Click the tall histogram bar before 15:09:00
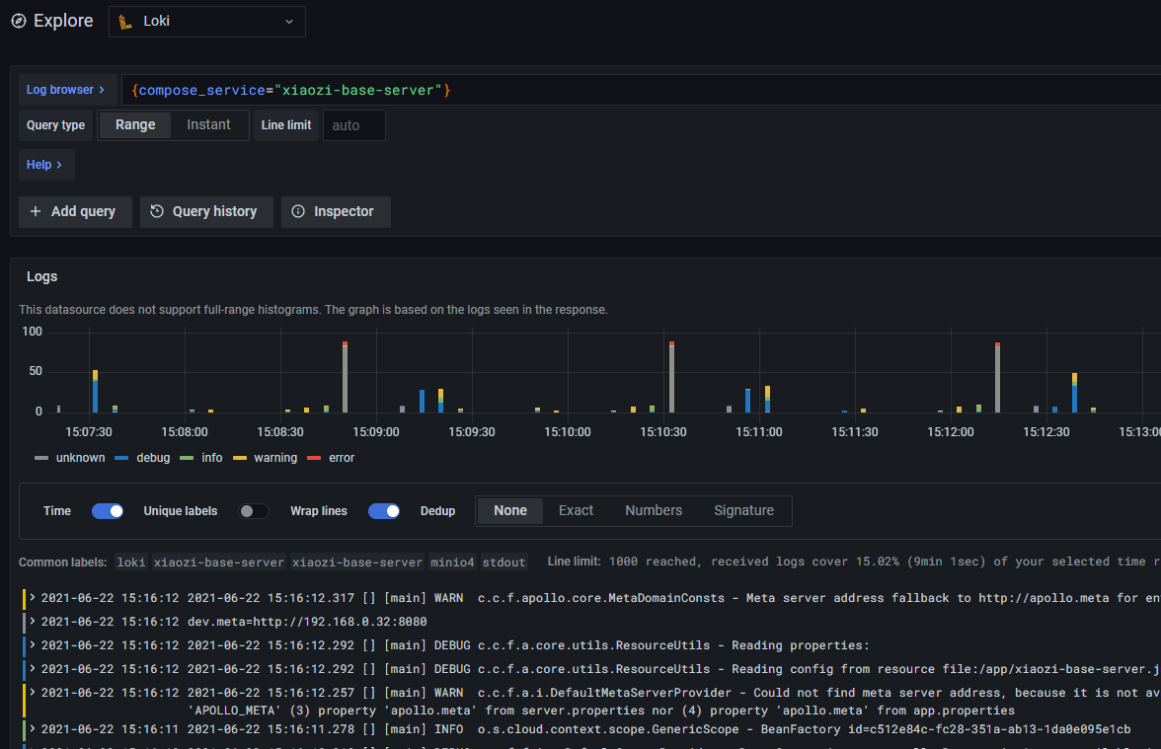1161x749 pixels. pos(346,377)
